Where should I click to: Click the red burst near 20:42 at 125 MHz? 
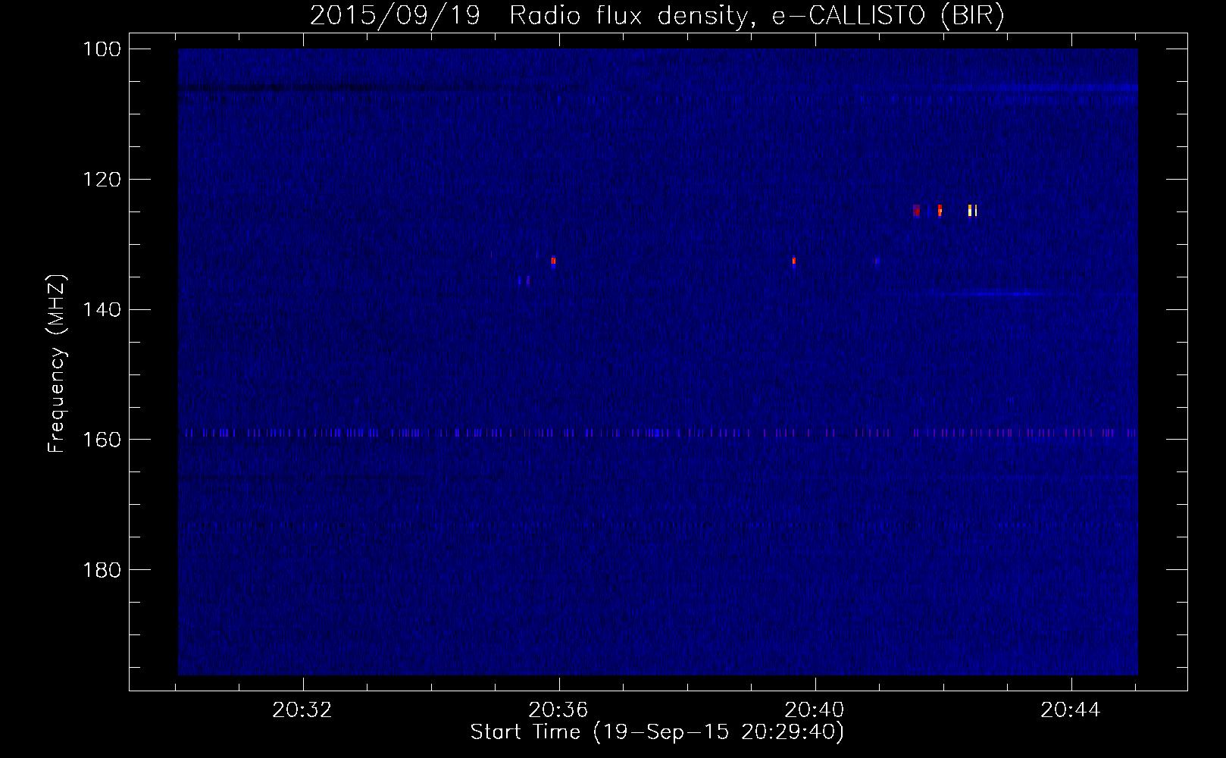[940, 211]
